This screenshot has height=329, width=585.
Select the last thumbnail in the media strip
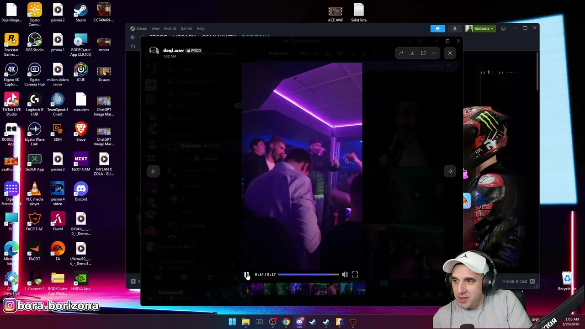(360, 289)
